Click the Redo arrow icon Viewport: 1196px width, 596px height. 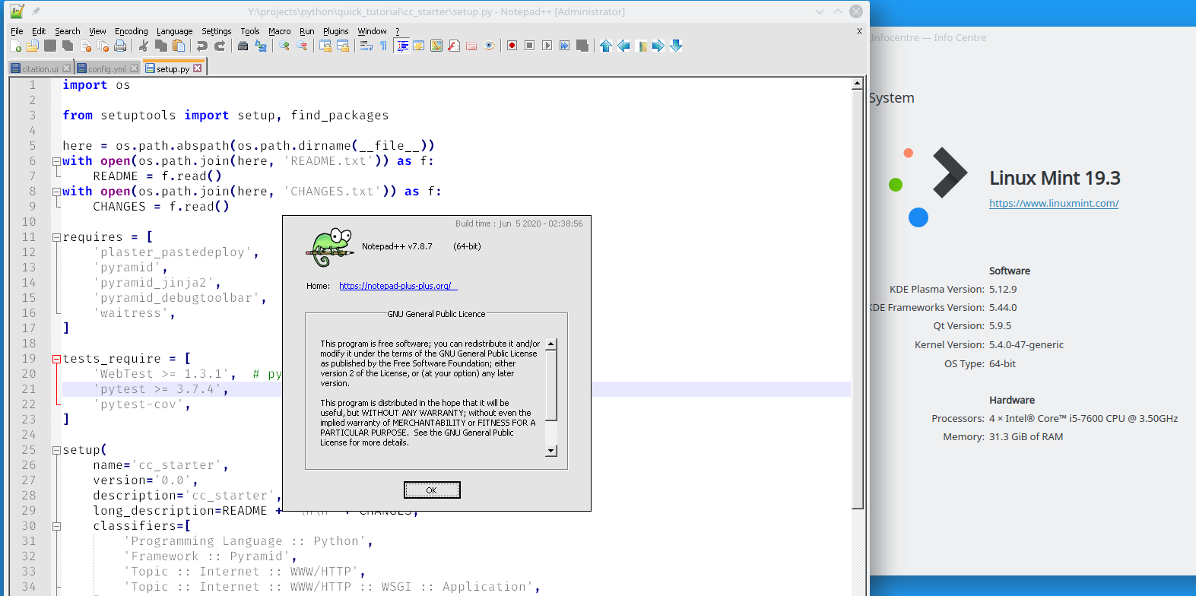point(219,46)
